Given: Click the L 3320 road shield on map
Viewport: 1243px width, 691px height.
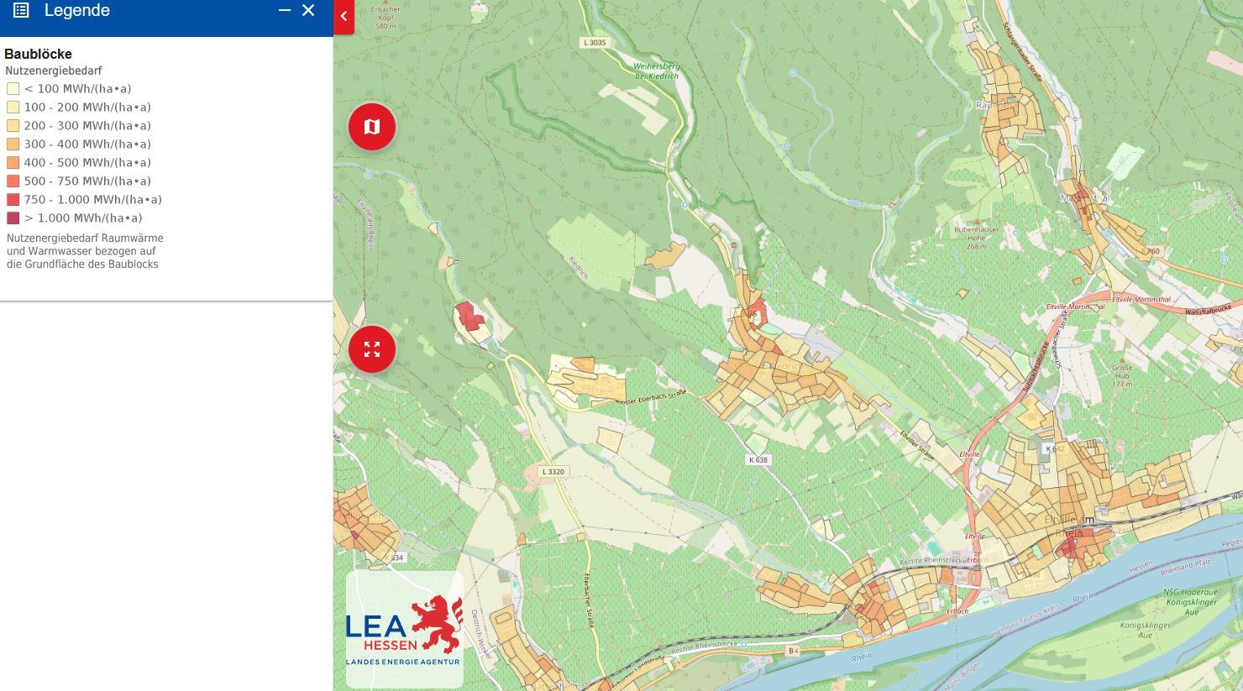Looking at the screenshot, I should 553,472.
